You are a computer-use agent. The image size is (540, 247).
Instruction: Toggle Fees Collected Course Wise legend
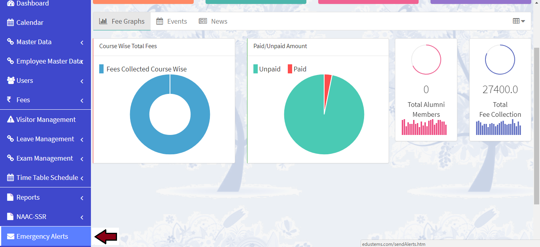coord(143,69)
